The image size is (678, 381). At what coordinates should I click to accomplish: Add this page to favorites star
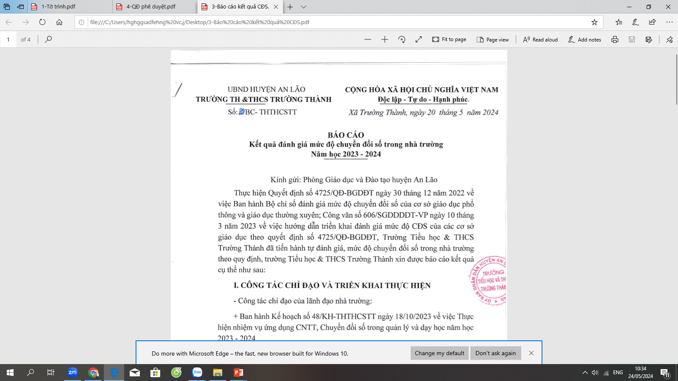tap(595, 22)
